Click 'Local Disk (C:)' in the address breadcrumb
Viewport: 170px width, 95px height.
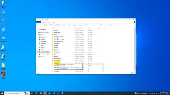(58, 25)
